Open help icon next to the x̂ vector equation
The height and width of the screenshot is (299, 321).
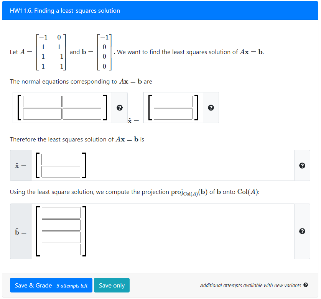(211, 108)
